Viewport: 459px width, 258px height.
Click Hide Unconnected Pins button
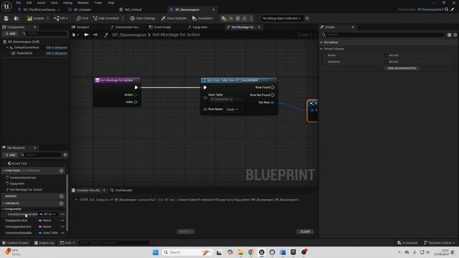[x=402, y=68]
